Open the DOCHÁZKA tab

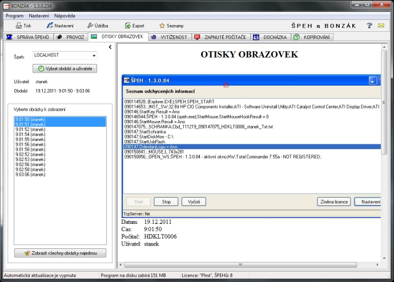click(x=270, y=37)
